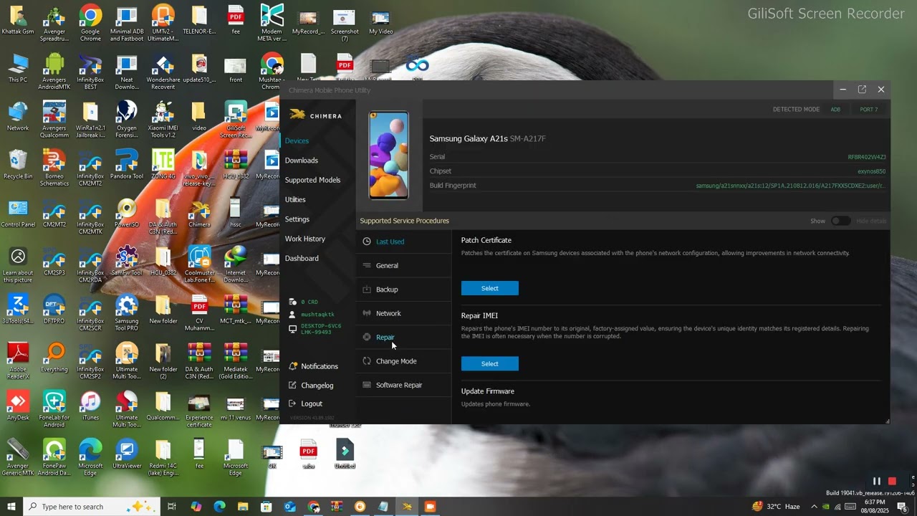Viewport: 917px width, 516px height.
Task: Open UltraViewer desktop shortcut
Action: tap(127, 453)
